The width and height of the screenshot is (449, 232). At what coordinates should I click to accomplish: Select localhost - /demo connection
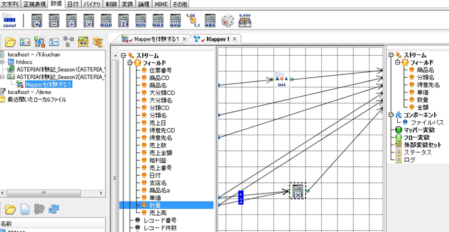click(x=29, y=92)
